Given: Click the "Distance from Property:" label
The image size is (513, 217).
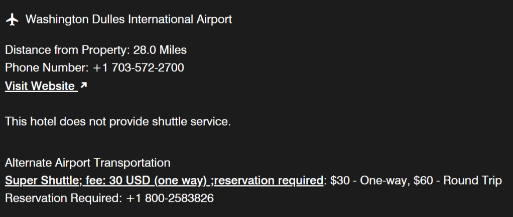Looking at the screenshot, I should pyautogui.click(x=67, y=50).
